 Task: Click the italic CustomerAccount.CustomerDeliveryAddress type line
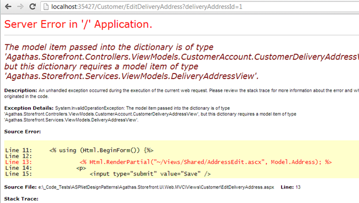(x=182, y=57)
